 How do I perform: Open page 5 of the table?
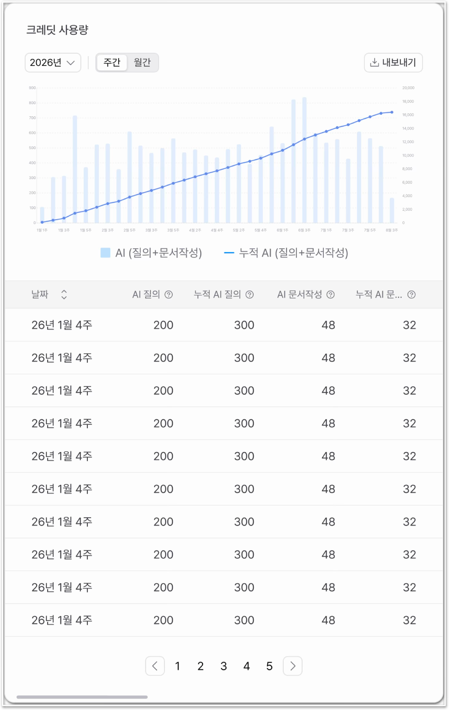click(269, 666)
